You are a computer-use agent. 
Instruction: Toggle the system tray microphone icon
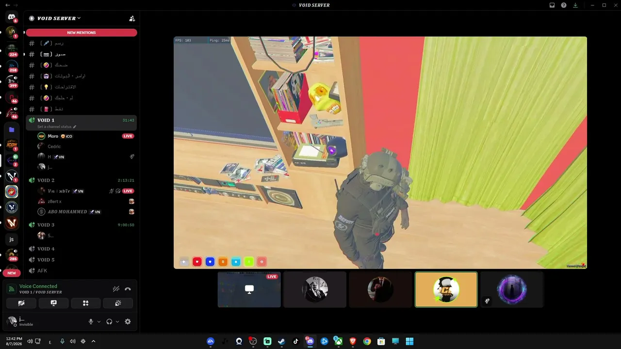coord(62,341)
